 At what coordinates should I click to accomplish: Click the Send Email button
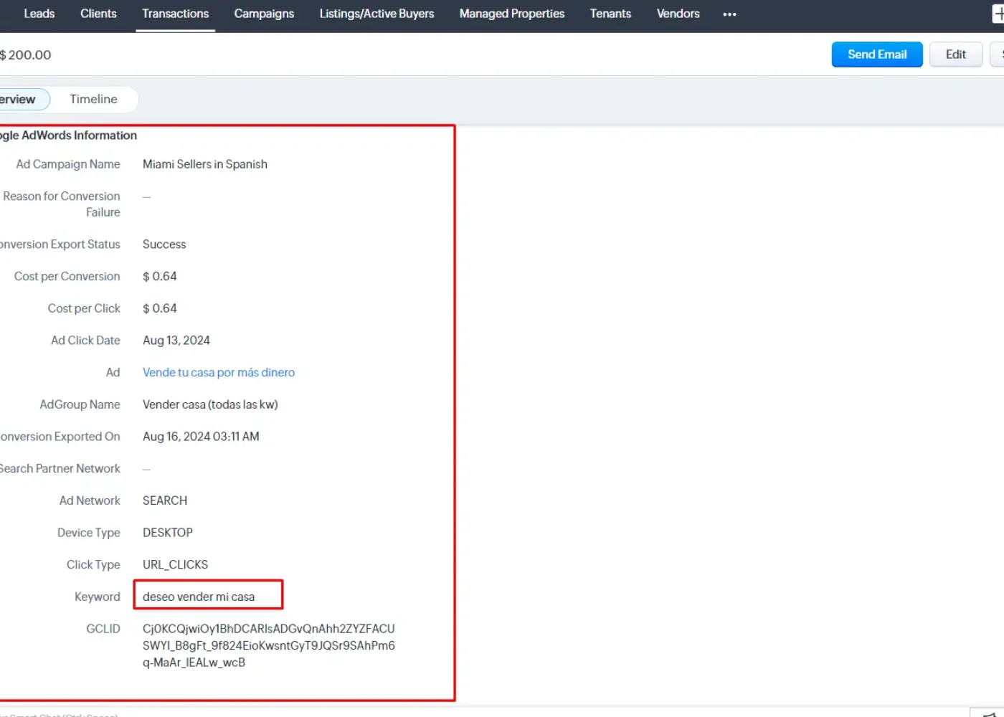[876, 54]
